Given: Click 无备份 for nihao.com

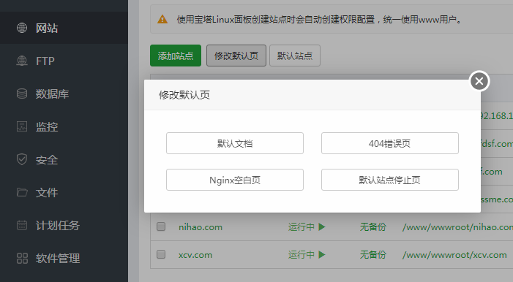Looking at the screenshot, I should [x=373, y=226].
